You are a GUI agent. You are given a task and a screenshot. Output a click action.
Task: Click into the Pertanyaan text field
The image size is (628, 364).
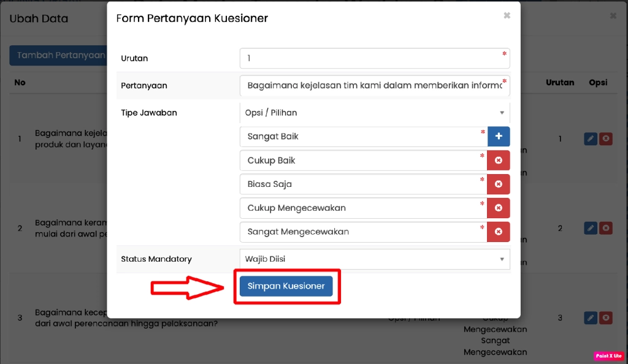(374, 86)
